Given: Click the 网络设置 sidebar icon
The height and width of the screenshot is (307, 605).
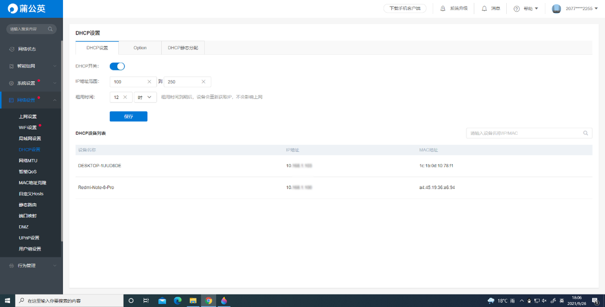Looking at the screenshot, I should [12, 100].
